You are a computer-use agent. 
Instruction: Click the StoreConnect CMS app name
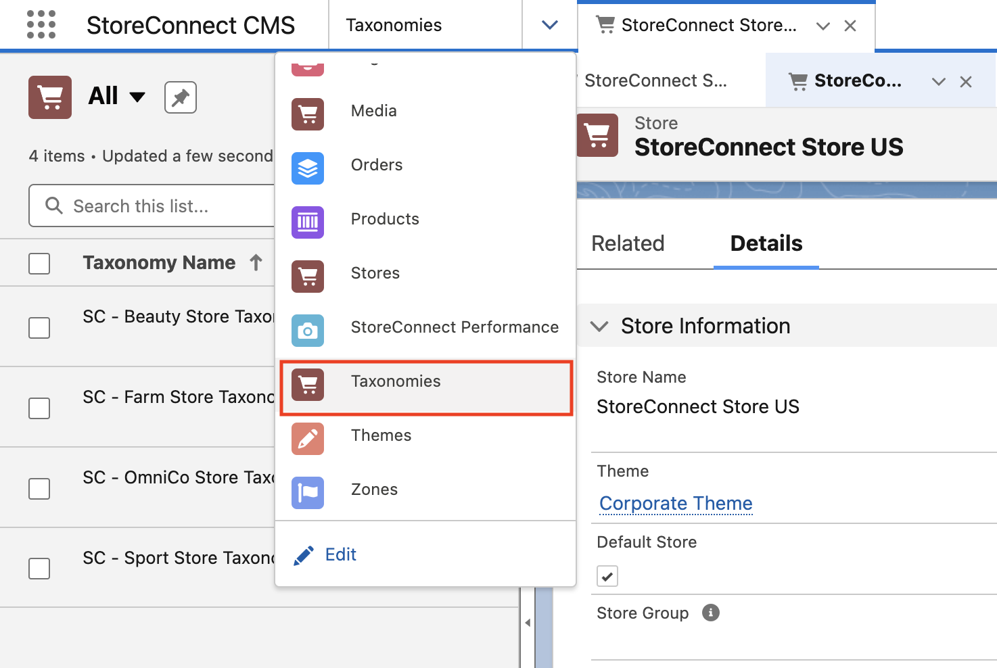[191, 25]
